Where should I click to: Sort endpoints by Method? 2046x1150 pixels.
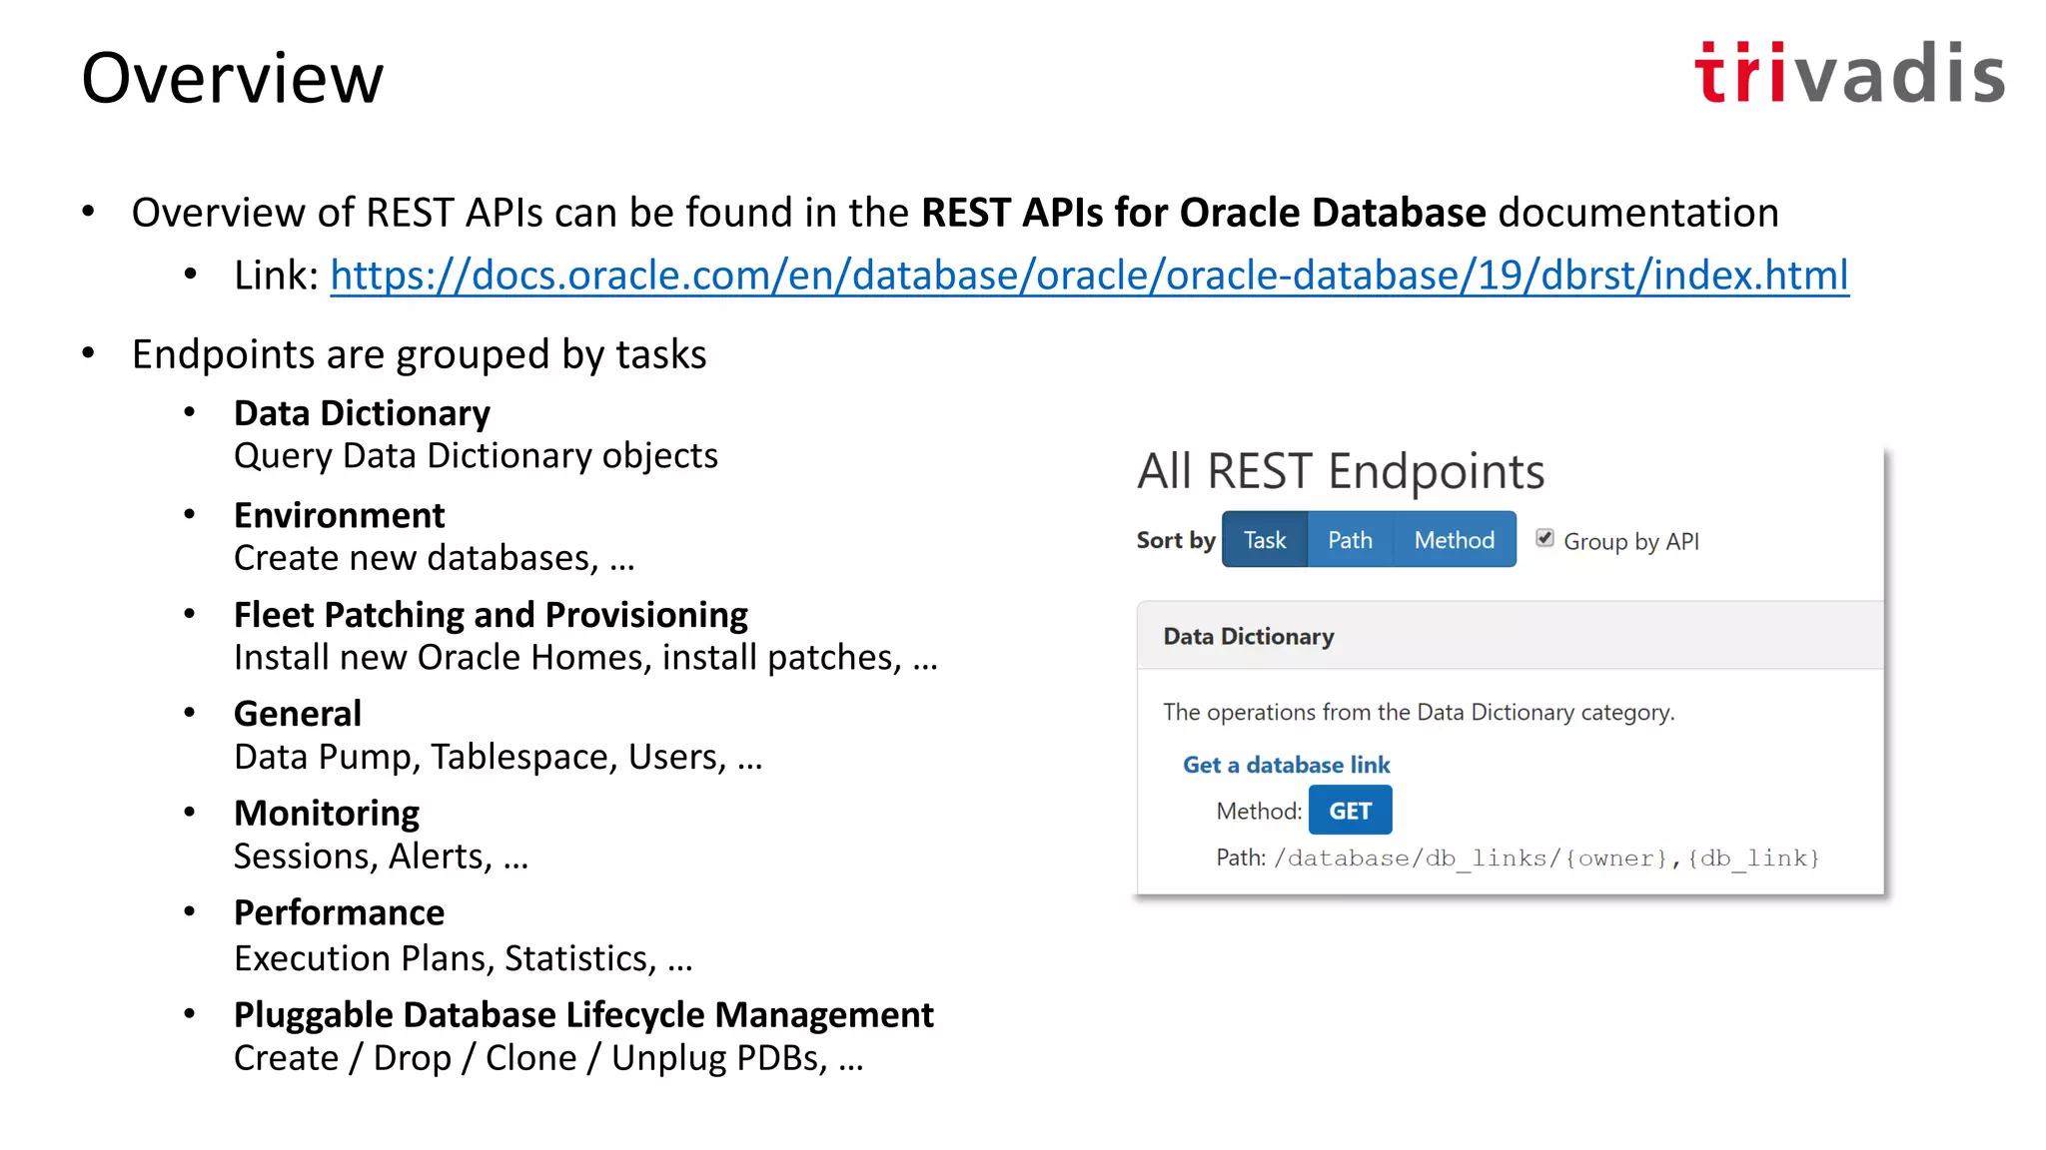tap(1454, 540)
